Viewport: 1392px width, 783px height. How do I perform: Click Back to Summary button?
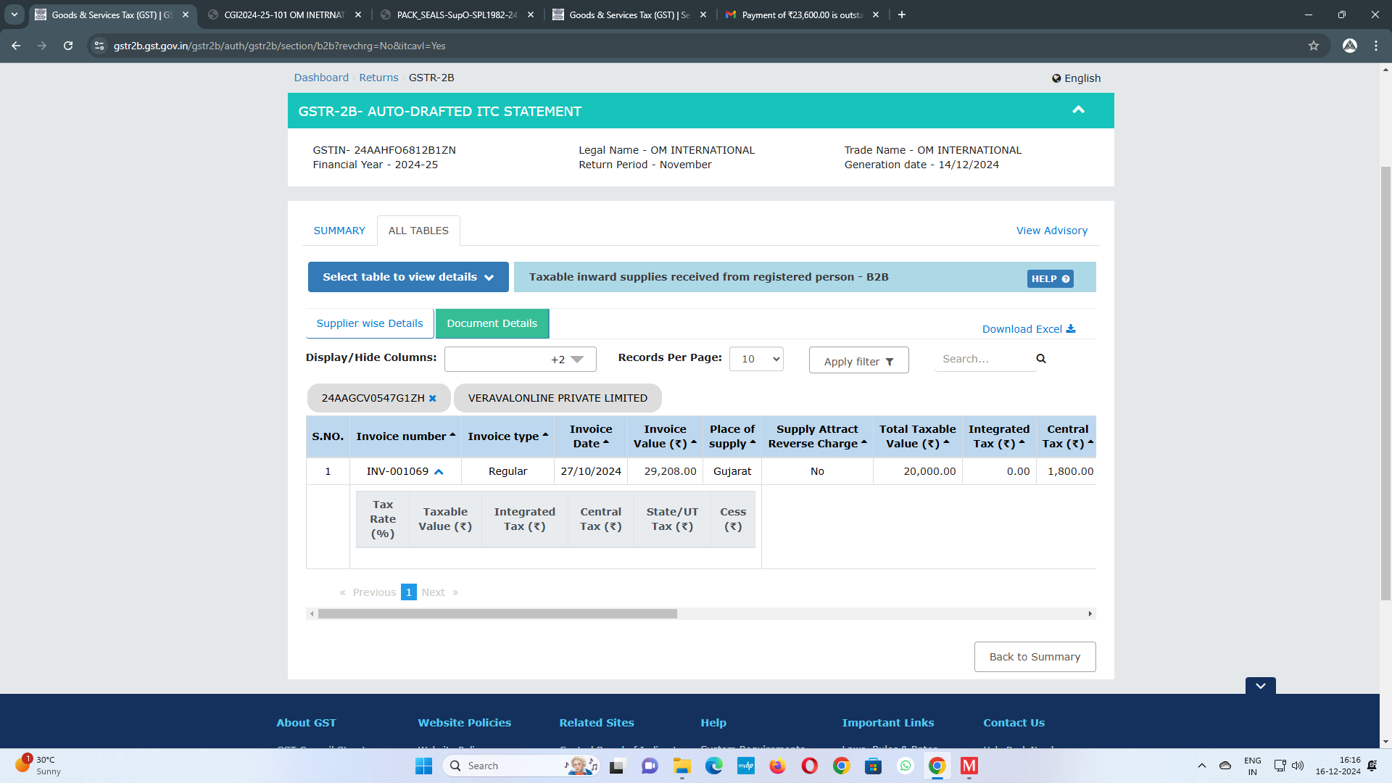click(x=1035, y=657)
